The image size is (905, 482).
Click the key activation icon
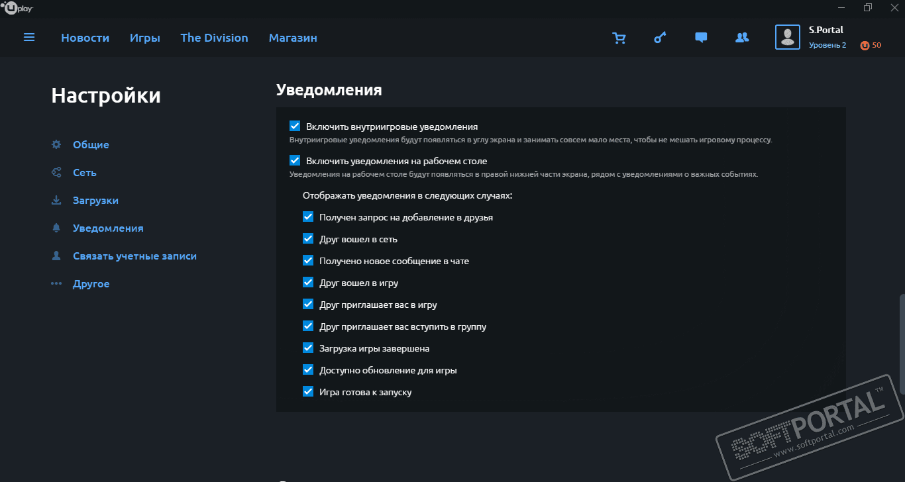660,38
